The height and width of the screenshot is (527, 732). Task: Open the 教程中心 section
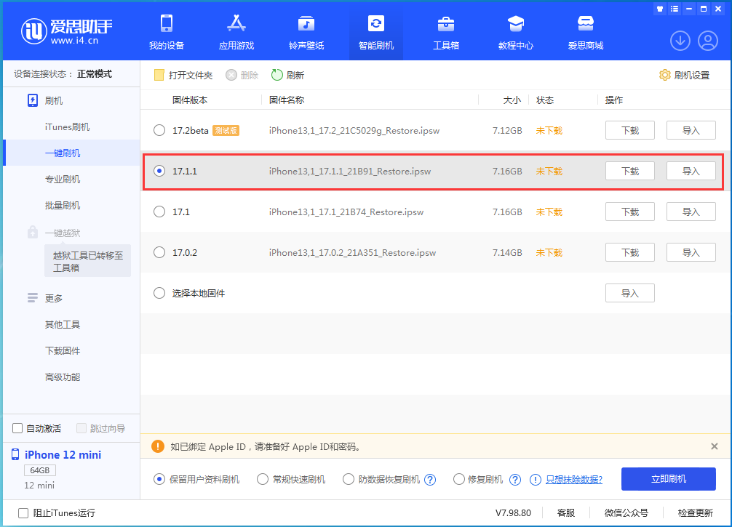(516, 32)
